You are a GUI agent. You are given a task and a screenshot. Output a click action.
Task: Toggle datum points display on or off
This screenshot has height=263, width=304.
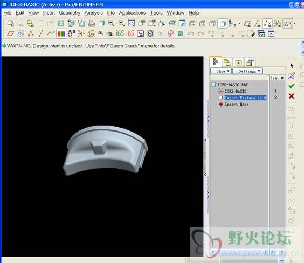pos(267,24)
